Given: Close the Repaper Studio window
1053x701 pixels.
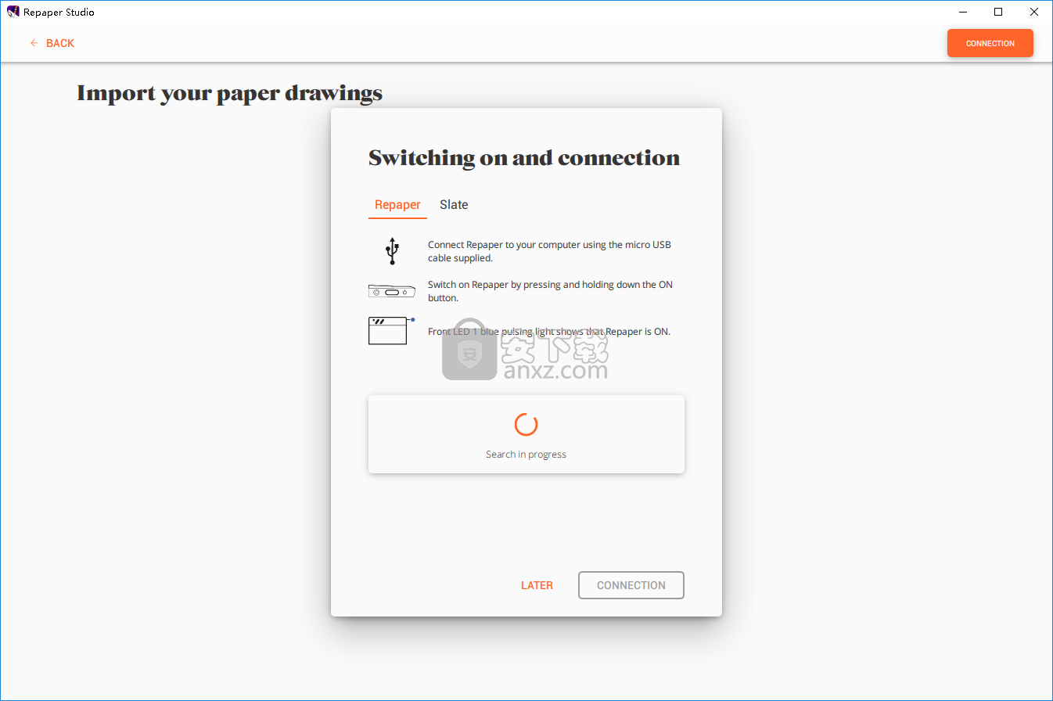Looking at the screenshot, I should (x=1034, y=12).
